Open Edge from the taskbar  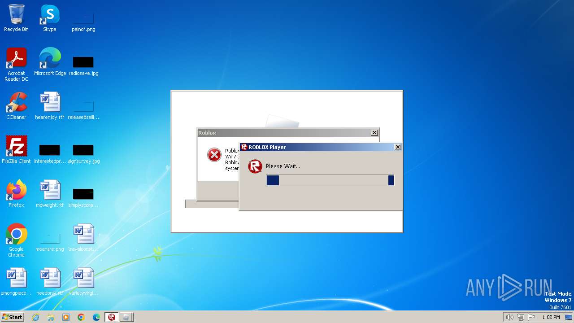96,317
